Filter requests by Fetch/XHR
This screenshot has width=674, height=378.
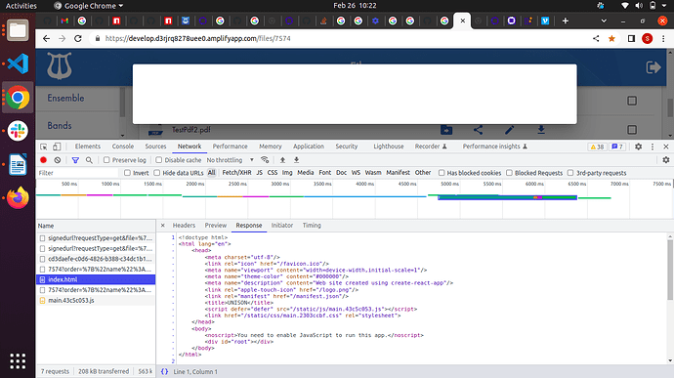click(x=236, y=173)
